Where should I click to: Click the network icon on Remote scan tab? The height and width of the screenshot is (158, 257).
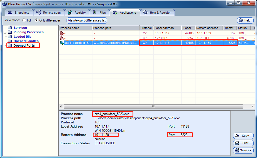point(38,12)
